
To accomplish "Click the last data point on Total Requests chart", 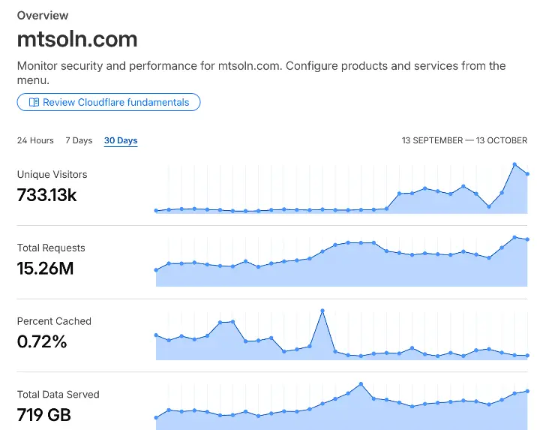I will 528,239.
